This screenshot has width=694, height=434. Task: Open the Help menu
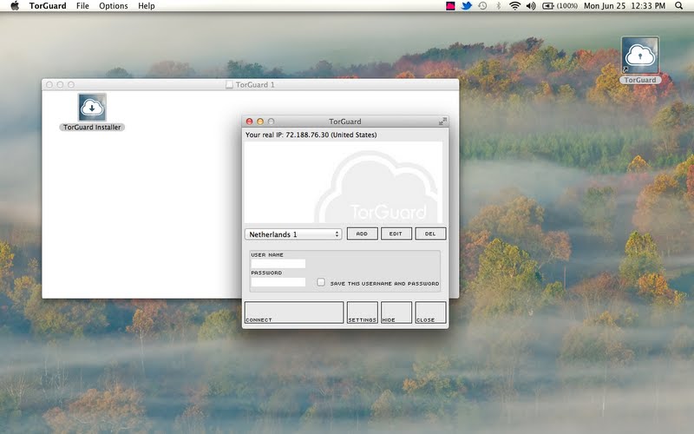coord(146,6)
